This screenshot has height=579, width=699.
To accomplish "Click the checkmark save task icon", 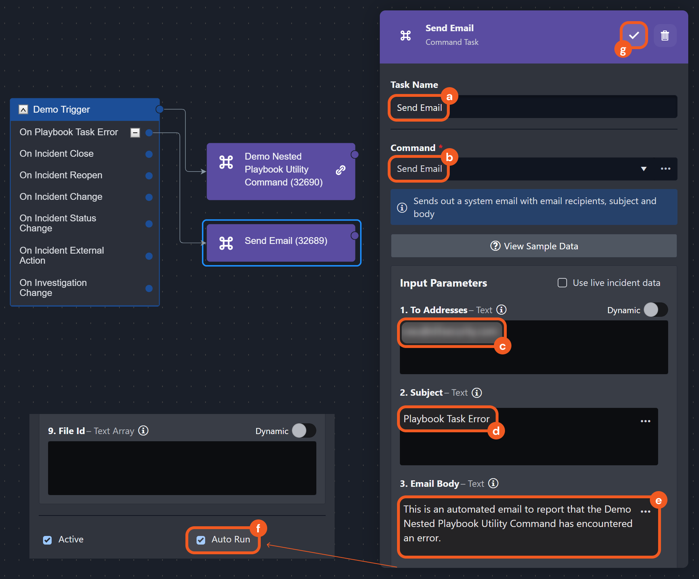I will pos(634,35).
